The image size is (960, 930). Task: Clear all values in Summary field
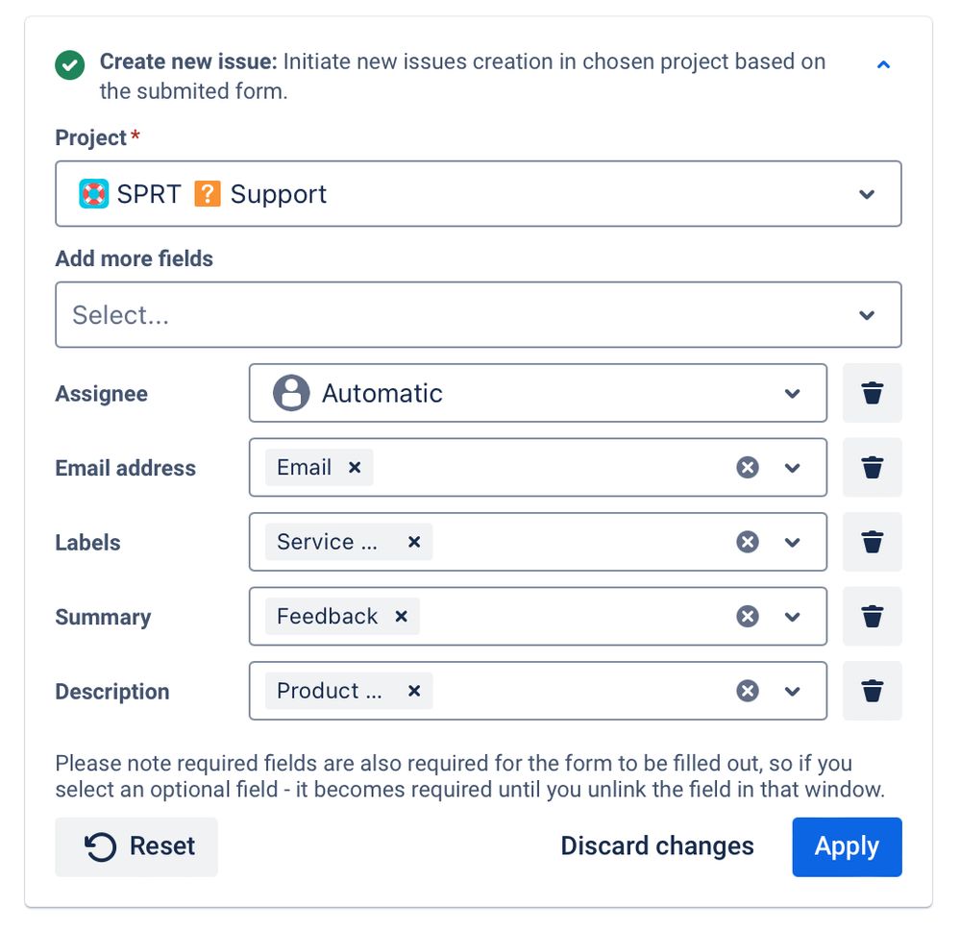point(748,616)
